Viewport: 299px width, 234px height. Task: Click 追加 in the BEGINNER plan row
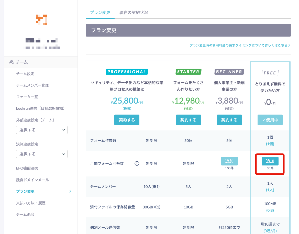[x=229, y=161]
